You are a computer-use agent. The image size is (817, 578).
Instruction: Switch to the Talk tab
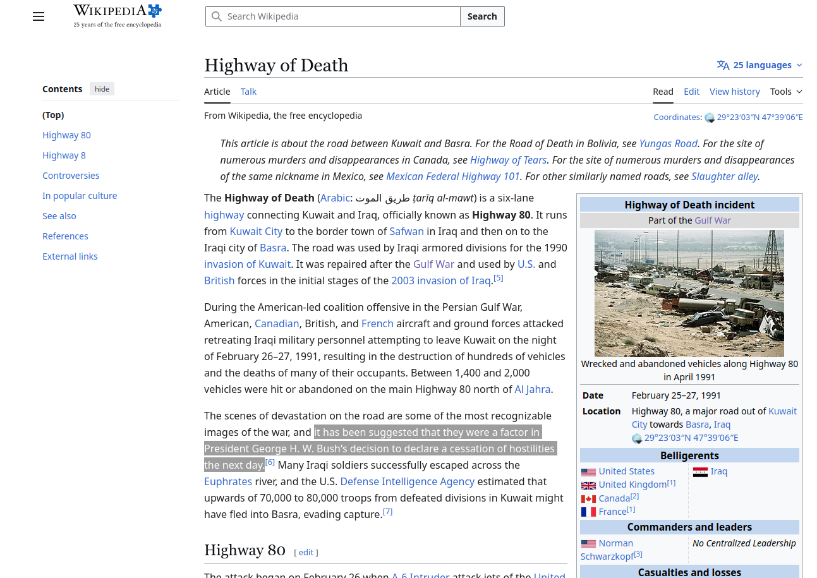coord(248,92)
